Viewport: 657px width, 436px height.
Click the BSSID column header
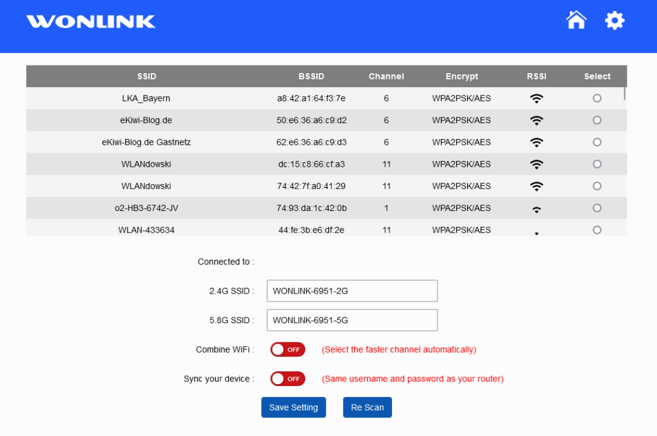(311, 76)
